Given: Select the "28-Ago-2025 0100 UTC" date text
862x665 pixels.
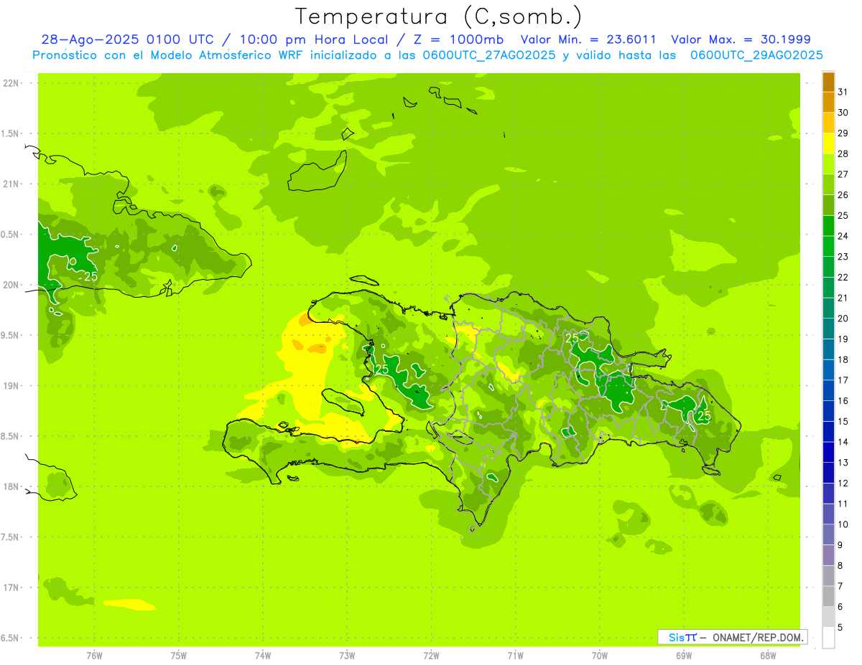Looking at the screenshot, I should coord(127,39).
